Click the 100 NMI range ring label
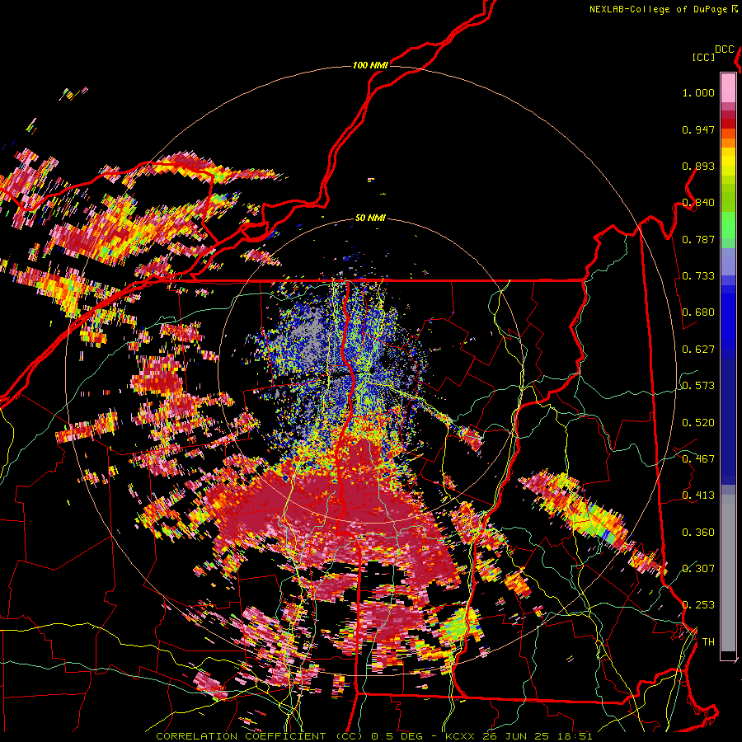 click(x=370, y=65)
